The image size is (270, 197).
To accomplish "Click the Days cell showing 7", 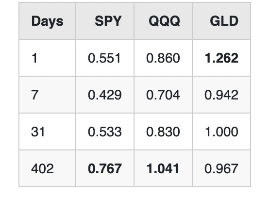I will click(34, 95).
